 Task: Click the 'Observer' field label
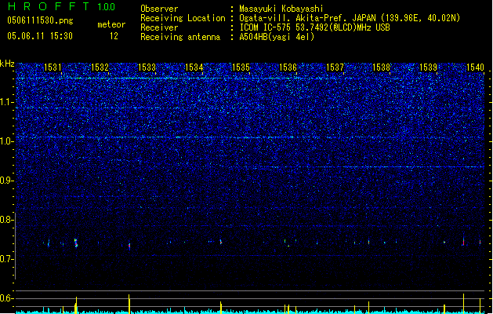click(x=159, y=9)
